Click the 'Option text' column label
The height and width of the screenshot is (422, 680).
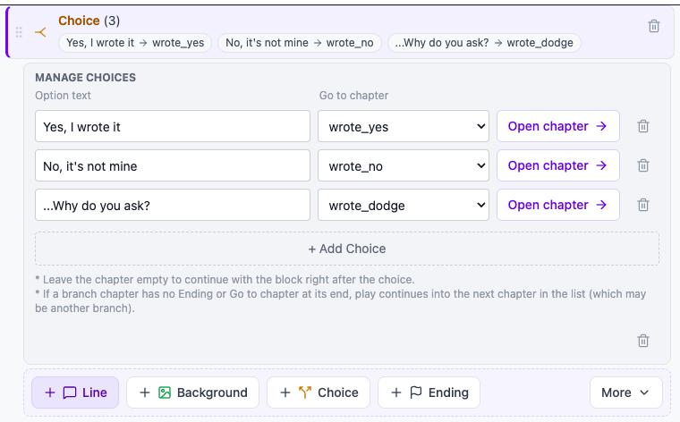[63, 96]
